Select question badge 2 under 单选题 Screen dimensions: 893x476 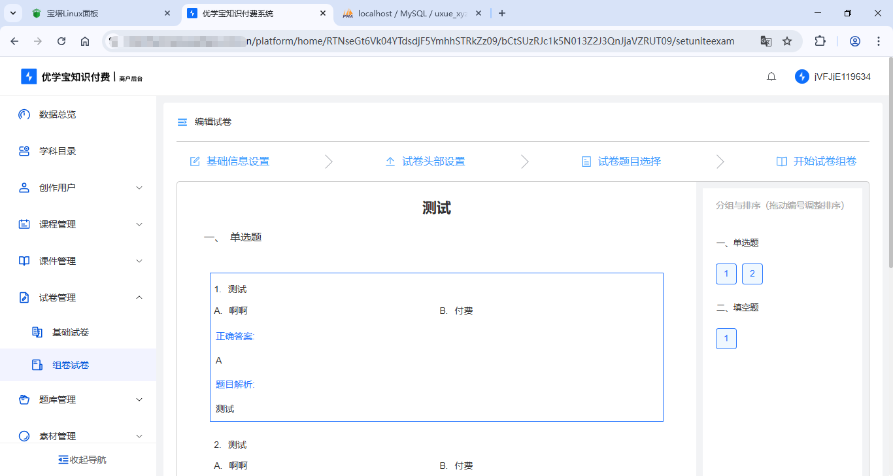[x=752, y=274]
